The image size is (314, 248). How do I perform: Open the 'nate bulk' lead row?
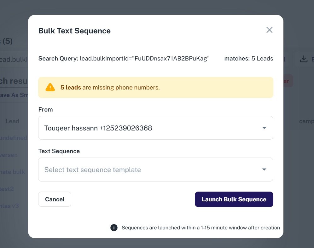tap(13, 172)
